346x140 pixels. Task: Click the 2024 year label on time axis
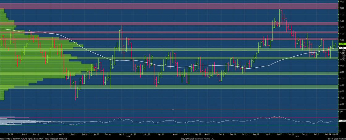[128, 136]
